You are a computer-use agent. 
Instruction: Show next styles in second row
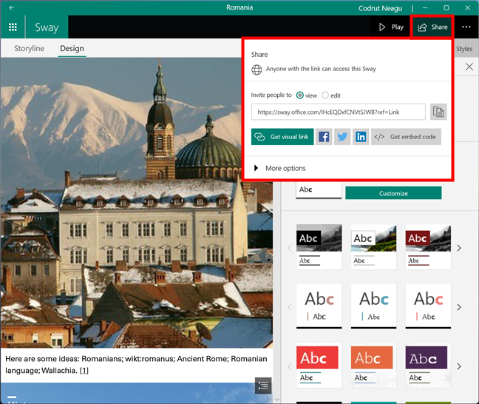point(459,307)
